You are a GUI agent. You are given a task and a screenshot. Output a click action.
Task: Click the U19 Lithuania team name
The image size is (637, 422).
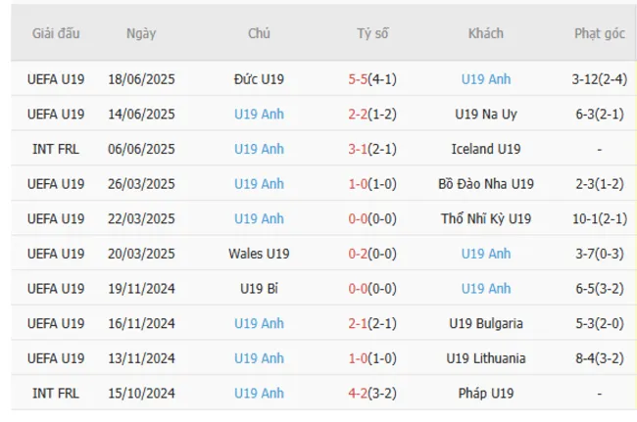486,358
